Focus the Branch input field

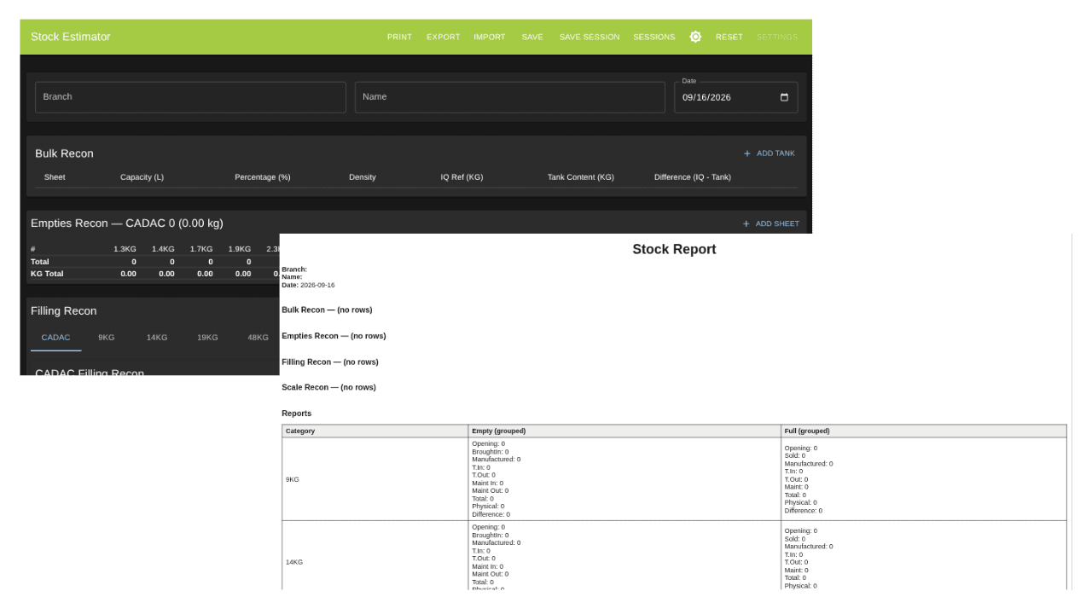coord(190,97)
